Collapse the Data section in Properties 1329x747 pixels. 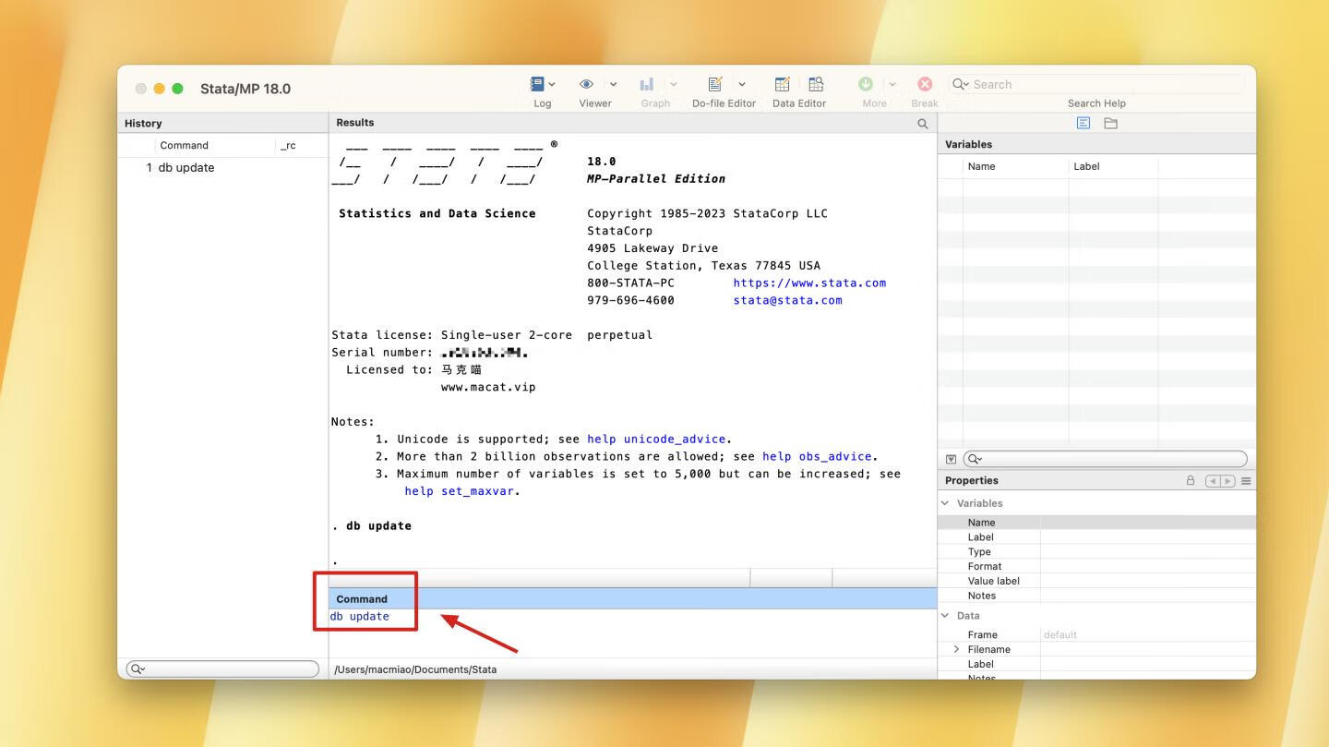pos(945,615)
